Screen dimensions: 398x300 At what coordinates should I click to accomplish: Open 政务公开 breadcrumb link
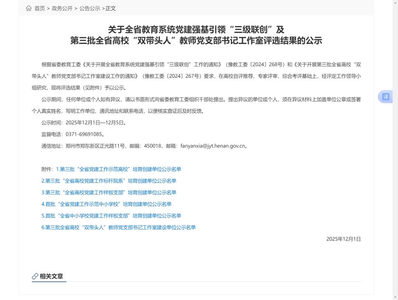[62, 9]
